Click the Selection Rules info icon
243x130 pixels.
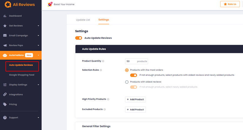click(x=101, y=70)
